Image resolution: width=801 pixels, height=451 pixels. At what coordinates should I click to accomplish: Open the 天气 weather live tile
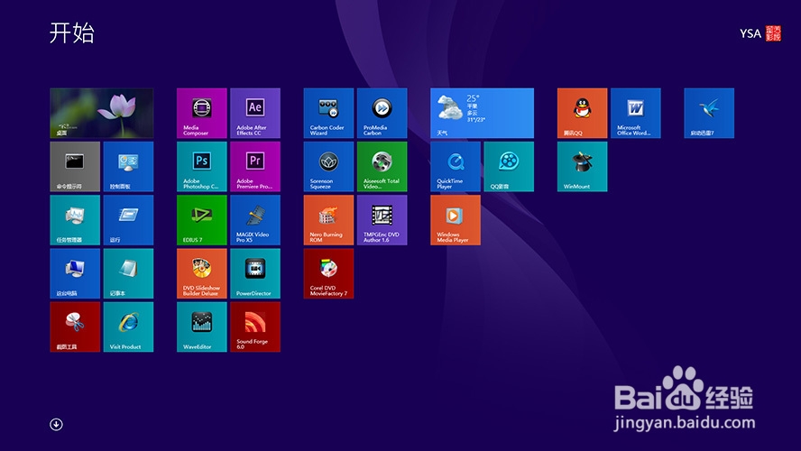(x=483, y=113)
